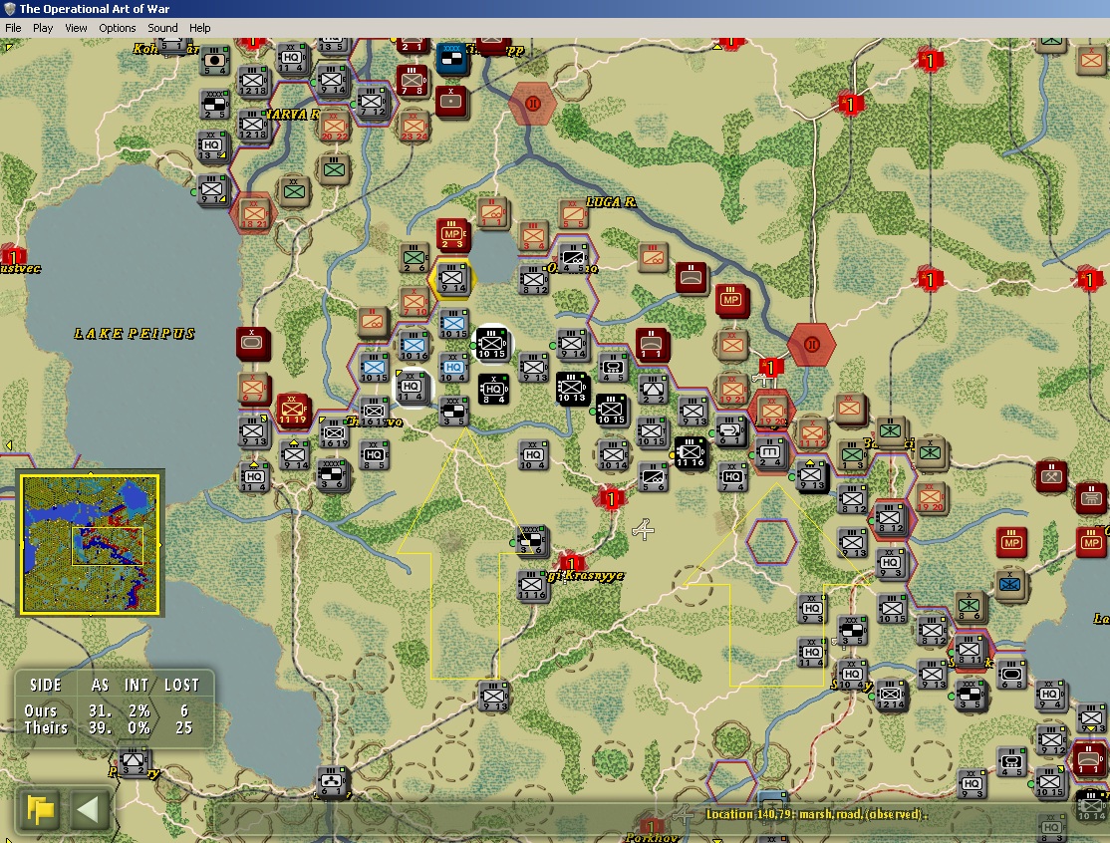The height and width of the screenshot is (843, 1110).
Task: Select the black infantry unit 10 13
Action: (x=572, y=389)
